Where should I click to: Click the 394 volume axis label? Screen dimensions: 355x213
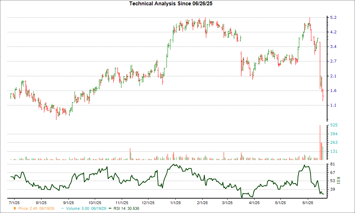334,134
